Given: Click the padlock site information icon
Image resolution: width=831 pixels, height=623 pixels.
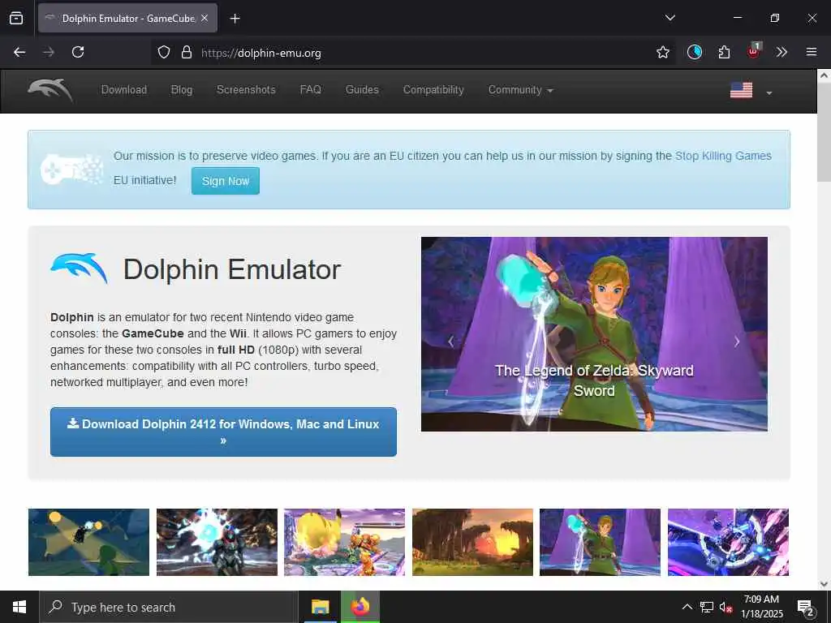Looking at the screenshot, I should point(186,53).
